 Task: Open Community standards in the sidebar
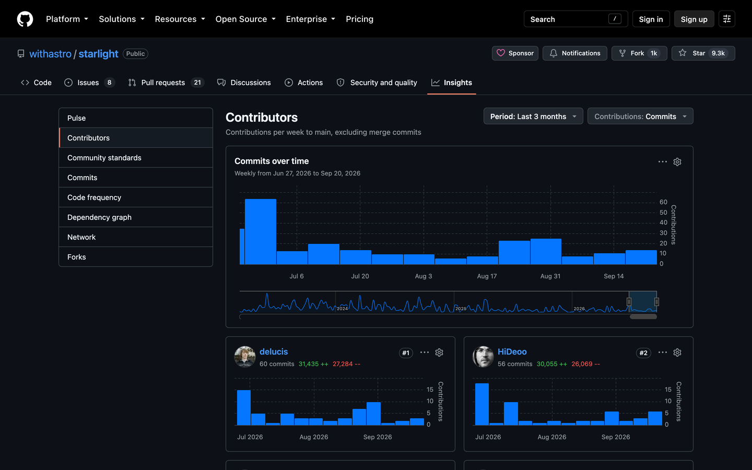tap(136, 158)
